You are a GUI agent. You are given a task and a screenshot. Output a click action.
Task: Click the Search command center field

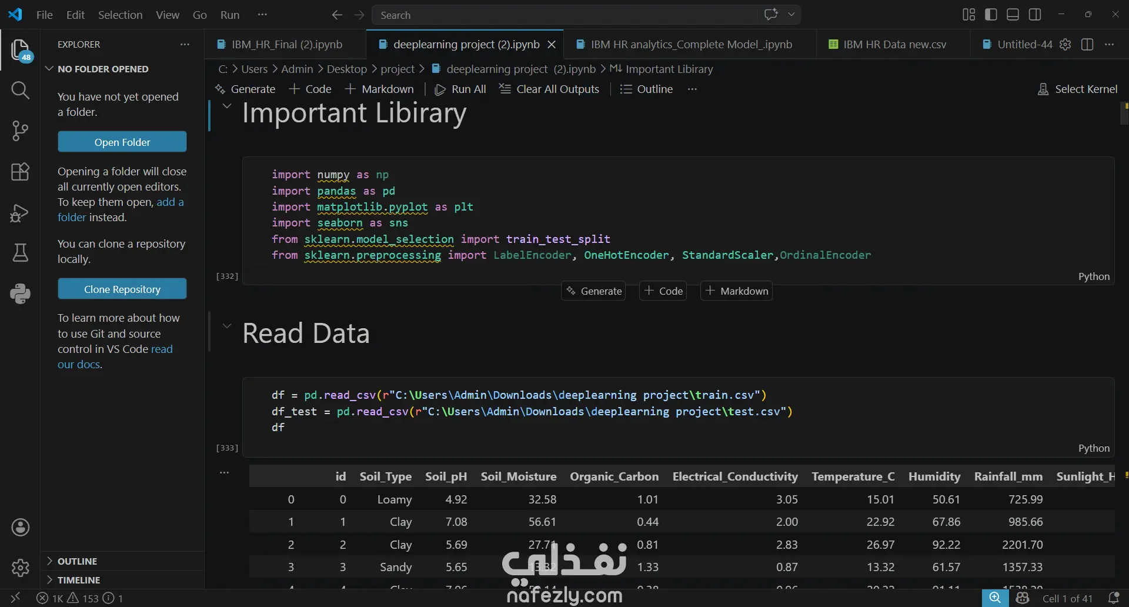point(566,15)
